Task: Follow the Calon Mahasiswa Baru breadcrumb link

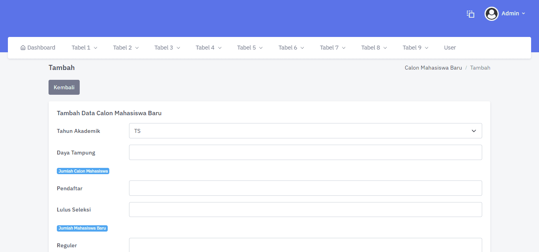Action: pos(433,68)
